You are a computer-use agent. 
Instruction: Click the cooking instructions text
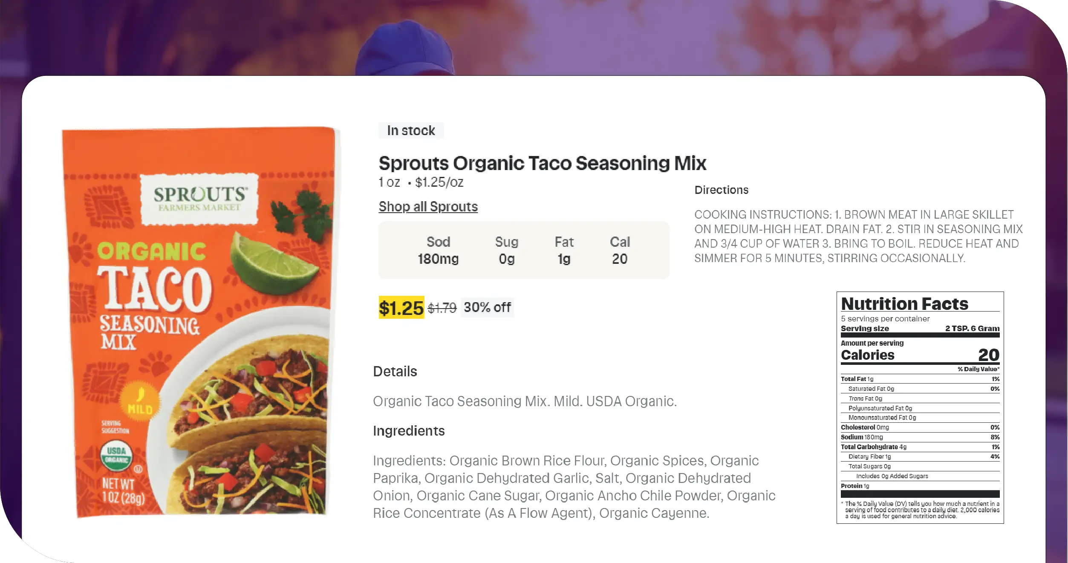coord(858,236)
